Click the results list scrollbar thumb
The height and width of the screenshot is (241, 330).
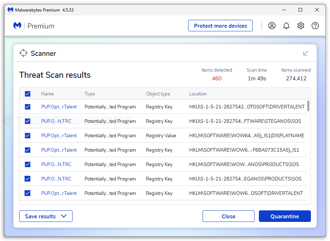coord(308,106)
